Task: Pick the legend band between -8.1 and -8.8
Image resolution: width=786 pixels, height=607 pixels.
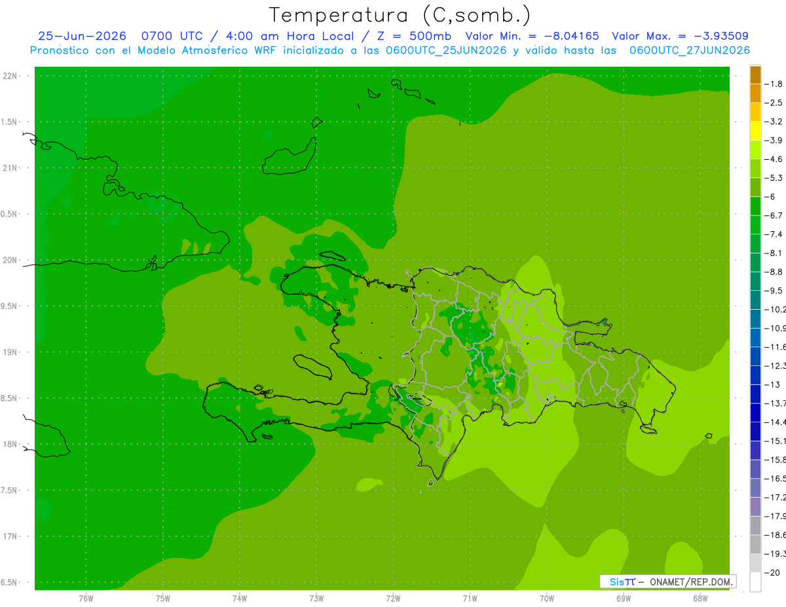Action: pos(755,262)
